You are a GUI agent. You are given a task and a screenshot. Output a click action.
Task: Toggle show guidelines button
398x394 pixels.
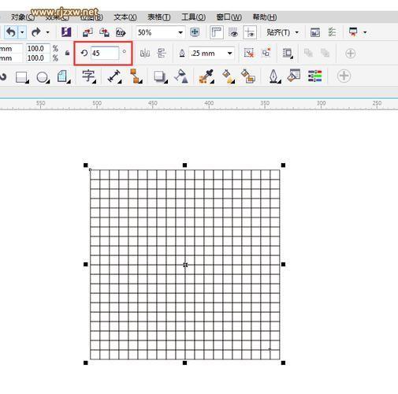click(250, 32)
